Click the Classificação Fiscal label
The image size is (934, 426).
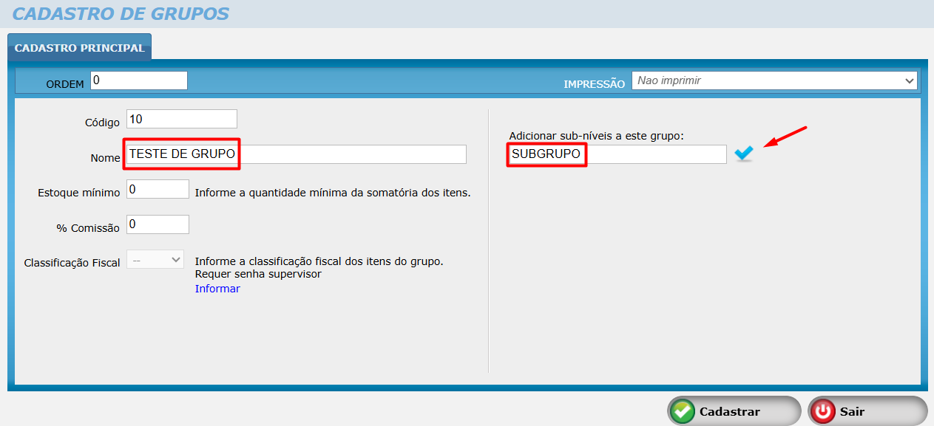coord(72,263)
